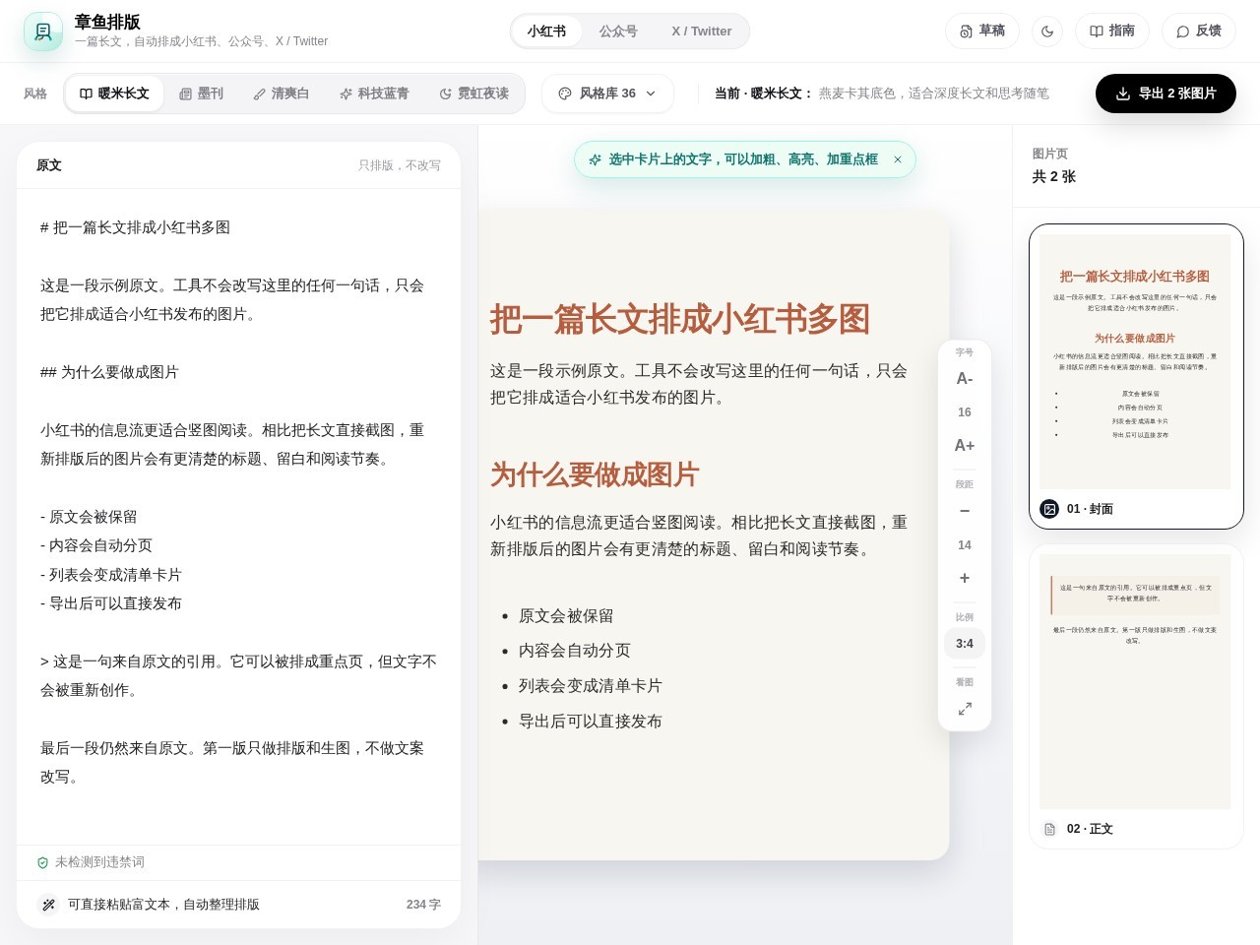The width and height of the screenshot is (1260, 945).
Task: Select the 科技蓝青 style
Action: coord(374,94)
